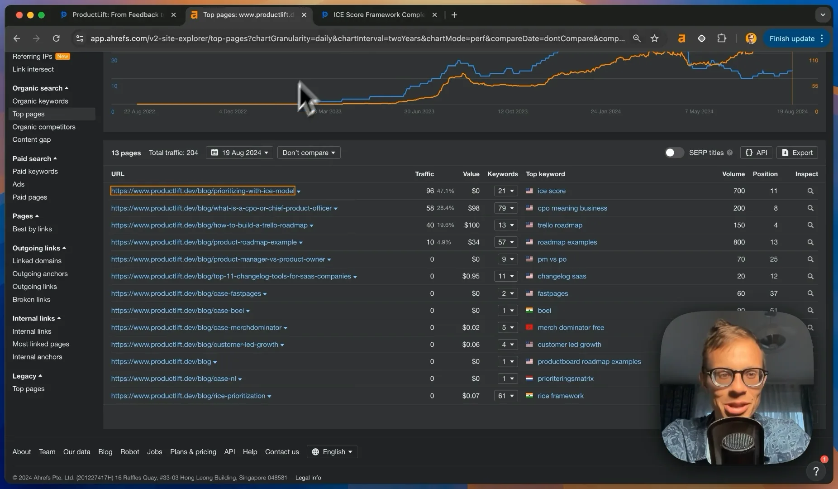Image resolution: width=838 pixels, height=489 pixels.
Task: Open Content gap in sidebar
Action: tap(32, 139)
